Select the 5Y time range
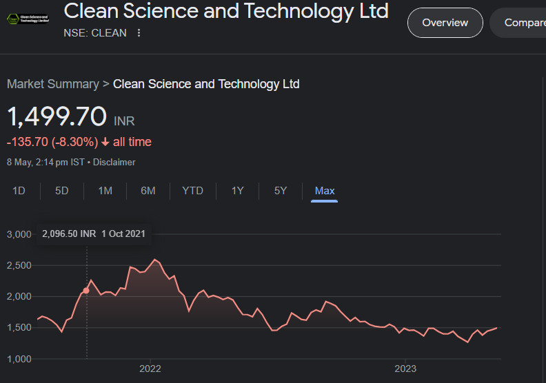Screen dimensions: 546x383 pos(280,191)
